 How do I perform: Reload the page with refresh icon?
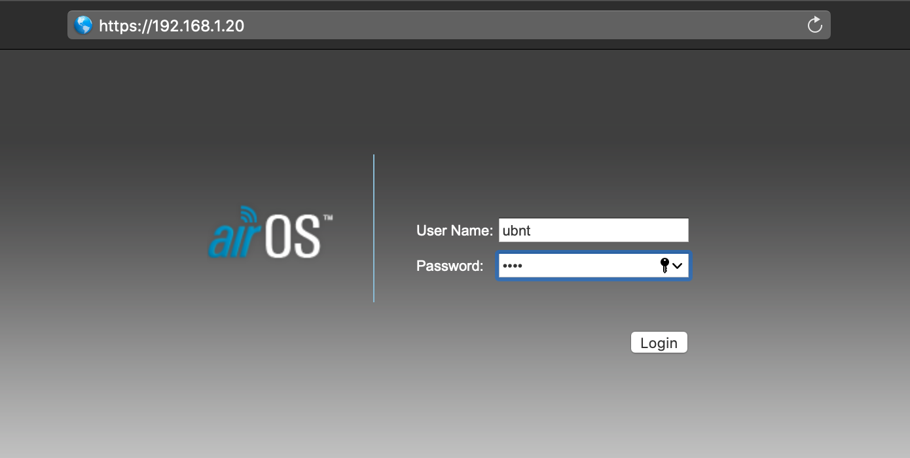tap(814, 25)
